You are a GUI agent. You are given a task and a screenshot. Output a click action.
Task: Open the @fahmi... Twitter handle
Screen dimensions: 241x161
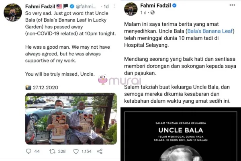pos(86,6)
